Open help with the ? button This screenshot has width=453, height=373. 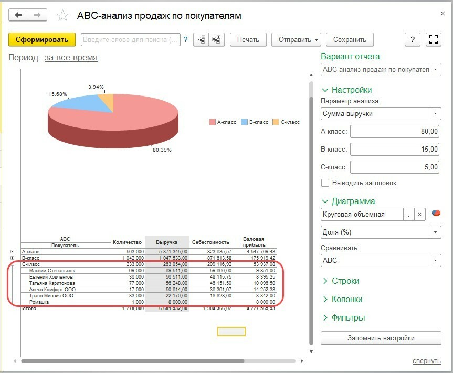[413, 39]
